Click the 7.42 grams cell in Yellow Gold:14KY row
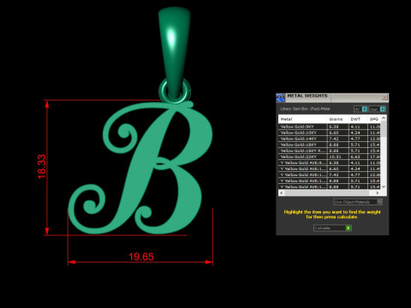The width and height of the screenshot is (411, 308). [x=337, y=139]
